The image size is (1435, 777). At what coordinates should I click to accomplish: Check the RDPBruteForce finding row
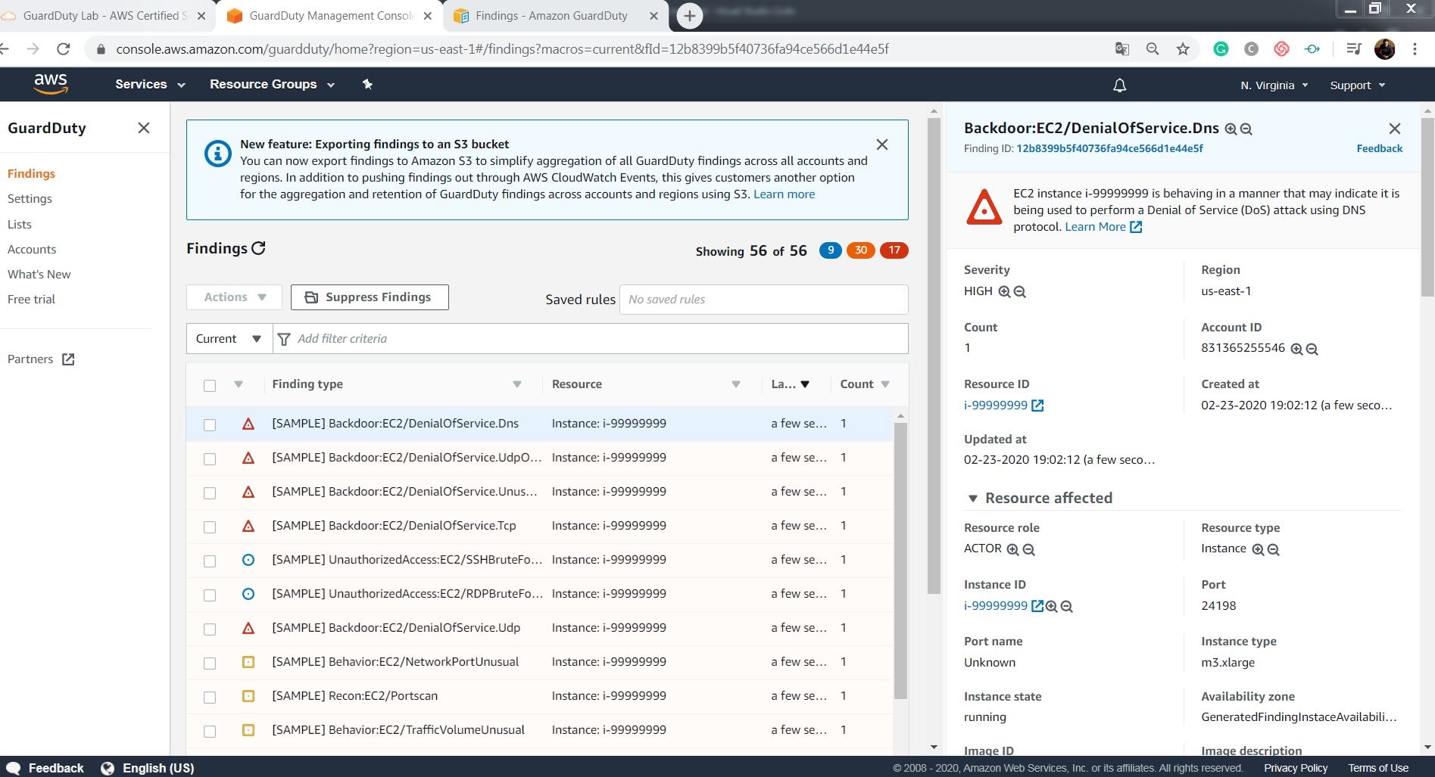pyautogui.click(x=210, y=595)
